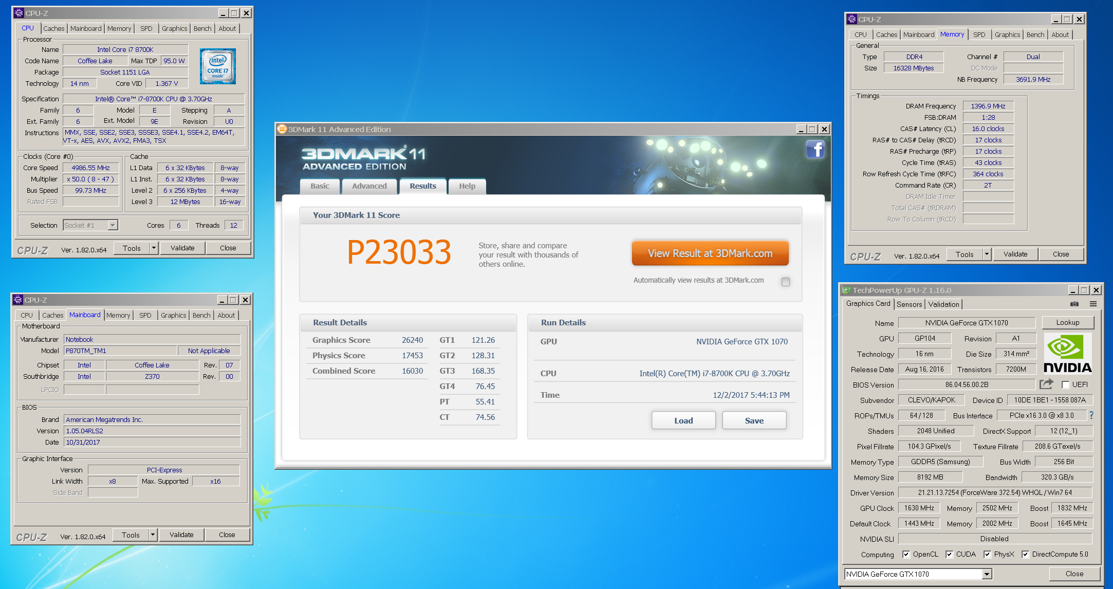Click the 3DMark 11 title bar app icon
Screen dimensions: 1113x589
pyautogui.click(x=282, y=129)
